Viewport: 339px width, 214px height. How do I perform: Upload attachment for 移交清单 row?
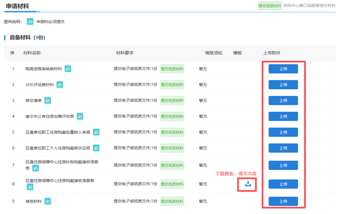(283, 101)
